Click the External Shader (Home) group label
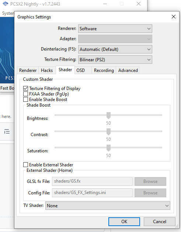181x232 pixels. 49,170
